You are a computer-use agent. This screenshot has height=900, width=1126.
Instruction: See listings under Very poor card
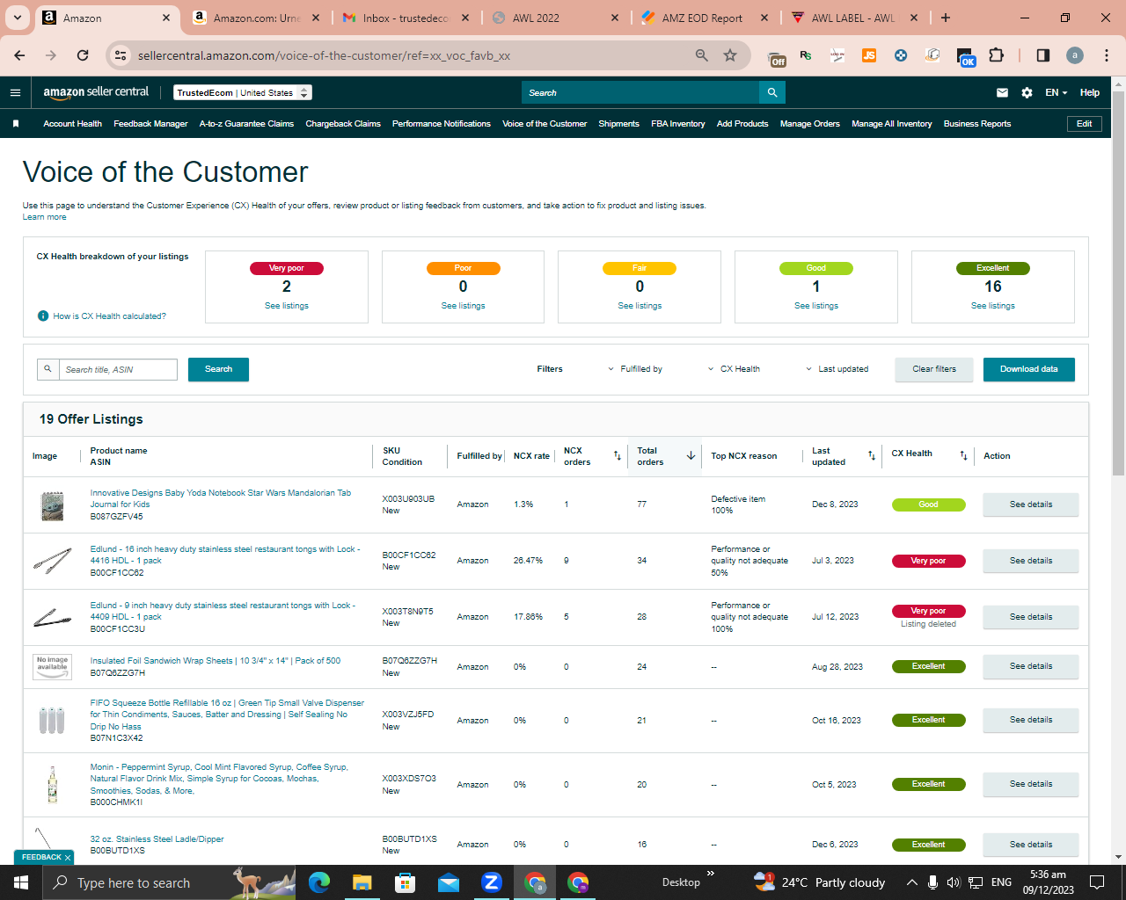(x=287, y=306)
